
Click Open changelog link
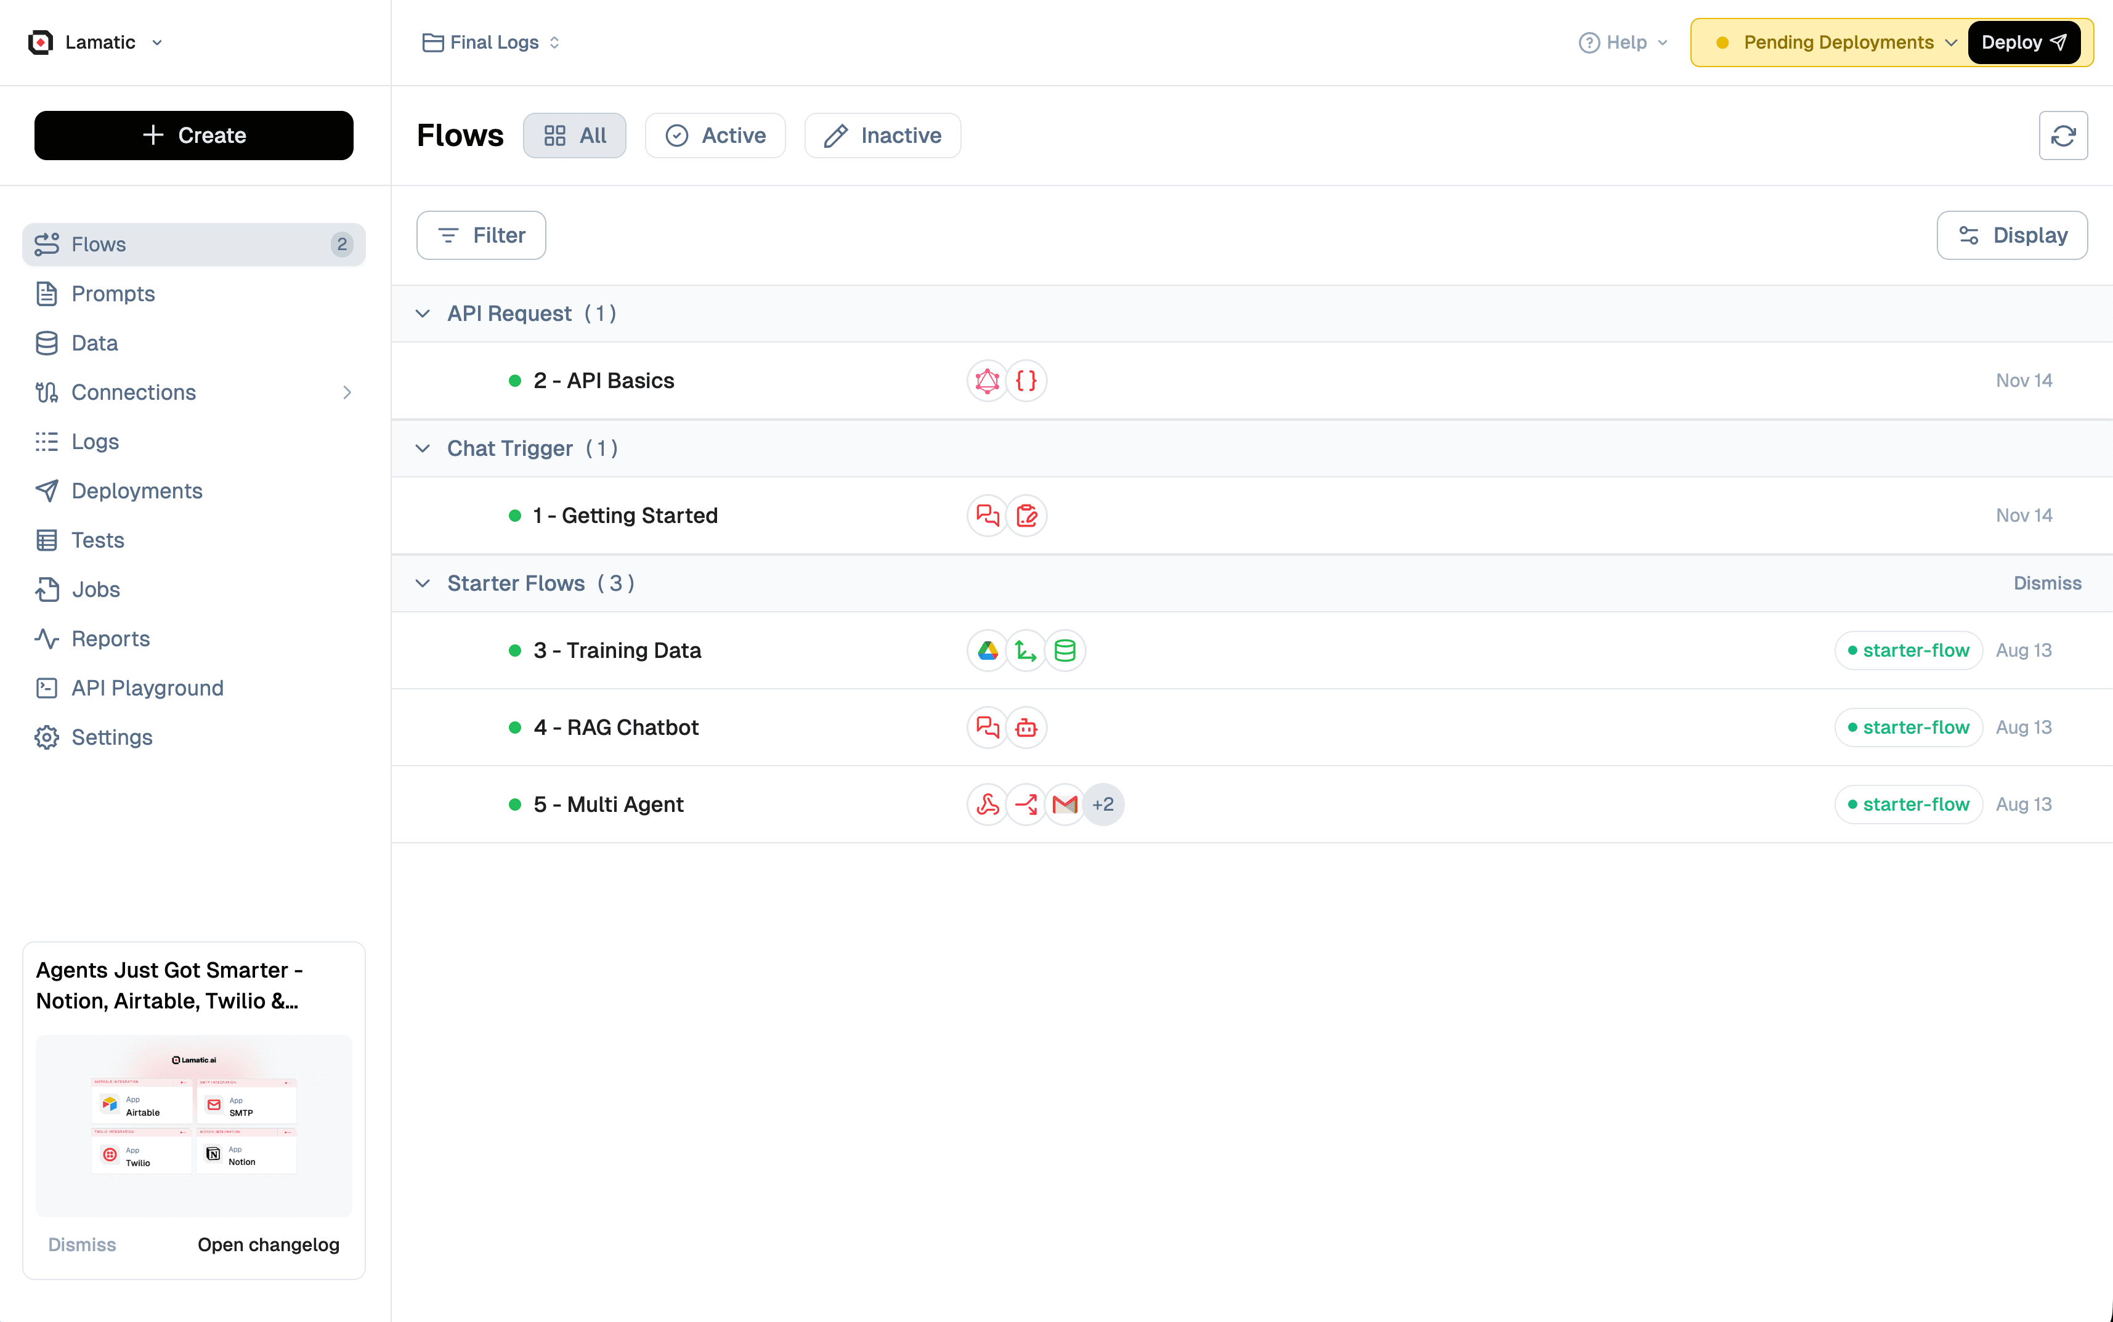pyautogui.click(x=267, y=1244)
